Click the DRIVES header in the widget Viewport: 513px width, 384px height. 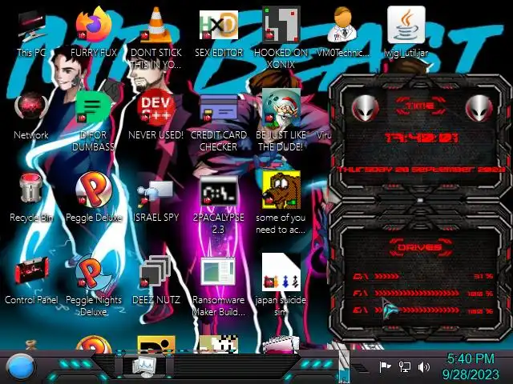tap(420, 247)
